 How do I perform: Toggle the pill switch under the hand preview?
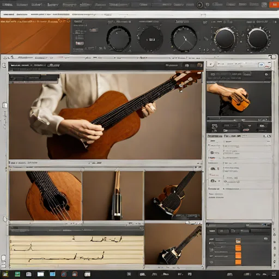(x=225, y=130)
